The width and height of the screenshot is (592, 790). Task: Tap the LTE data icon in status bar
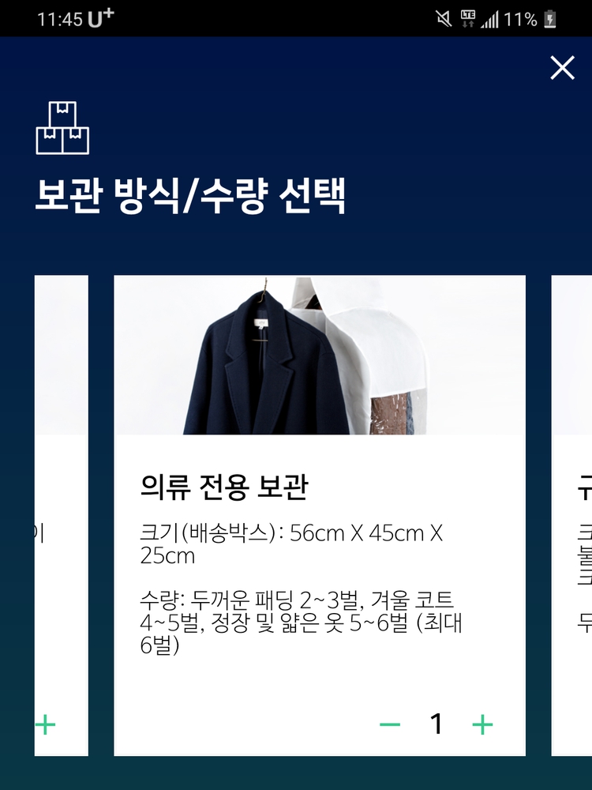(467, 19)
